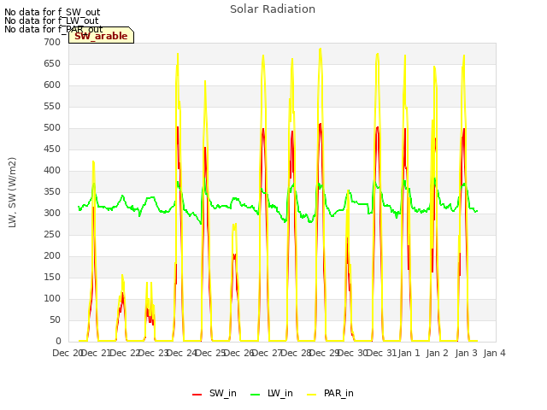Viewport: 547px width, 410px height.
Task: Click the Dec 23 x-axis label
Action: [x=153, y=353]
